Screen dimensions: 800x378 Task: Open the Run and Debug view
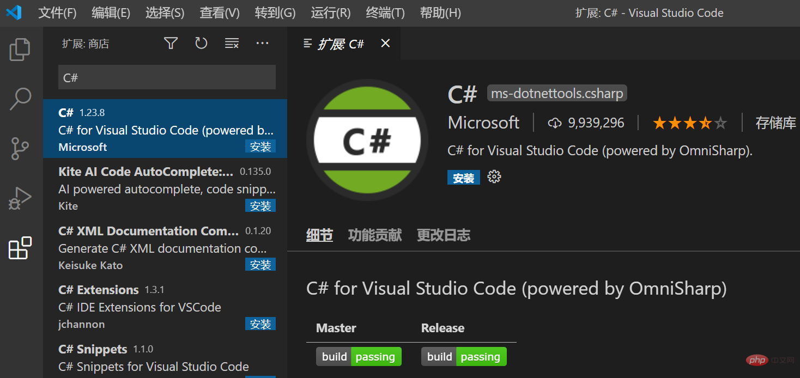[20, 198]
